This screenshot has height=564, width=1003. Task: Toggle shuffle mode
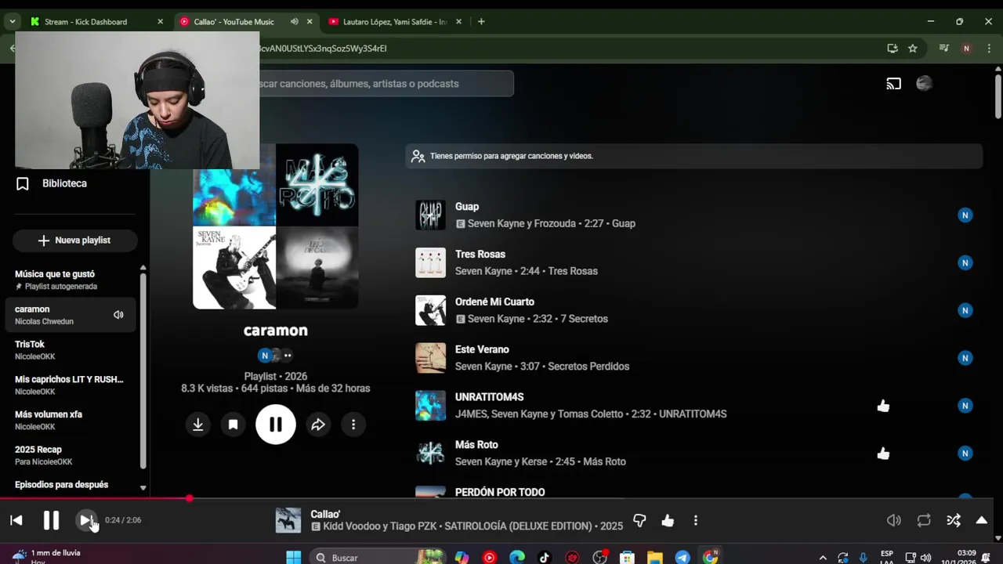point(954,520)
